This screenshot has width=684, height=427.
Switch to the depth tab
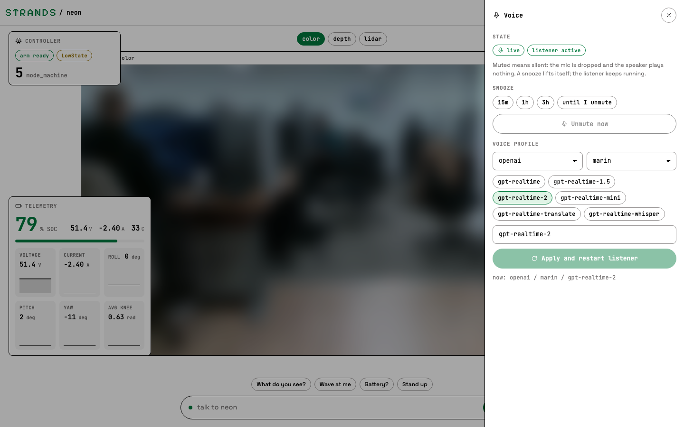click(342, 39)
